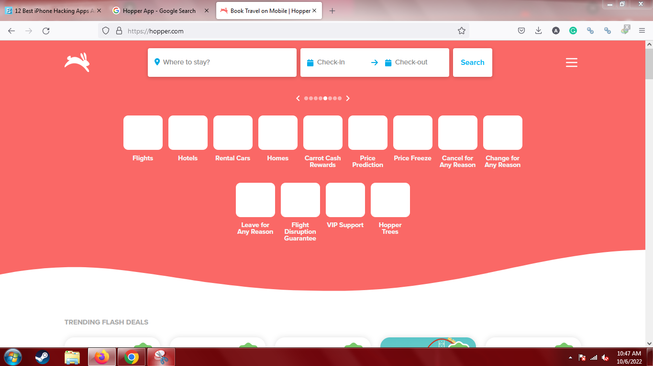Click the volume icon in the system tray

(605, 357)
